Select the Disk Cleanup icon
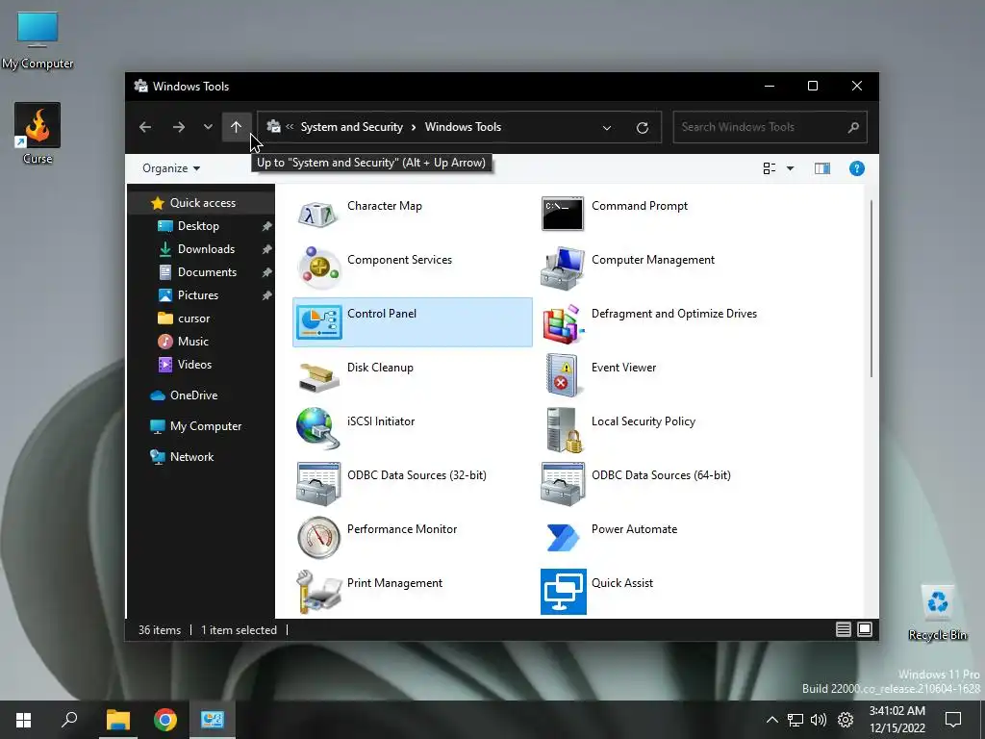Viewport: 985px width, 739px height. [318, 376]
